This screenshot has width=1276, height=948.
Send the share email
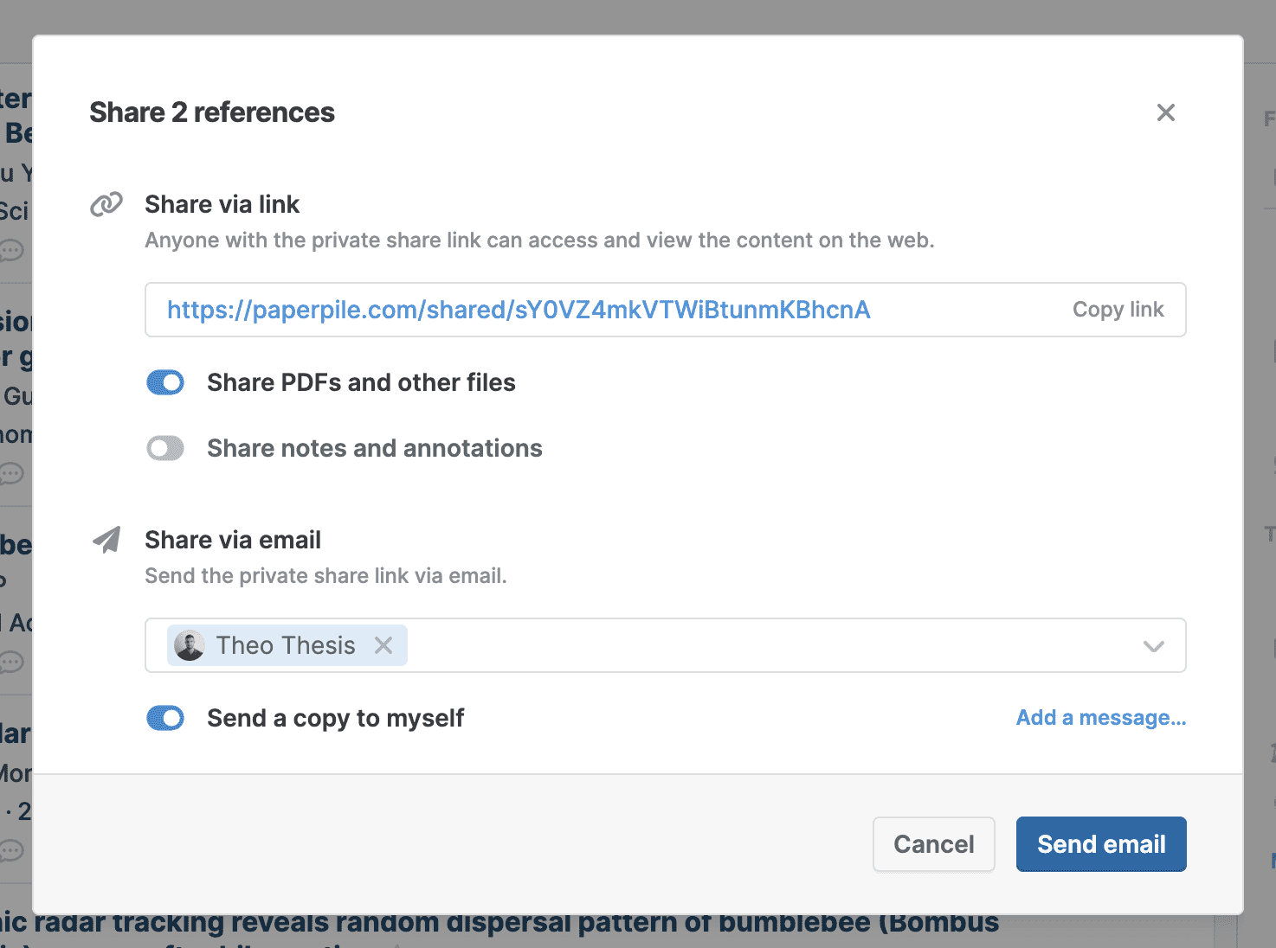coord(1100,844)
